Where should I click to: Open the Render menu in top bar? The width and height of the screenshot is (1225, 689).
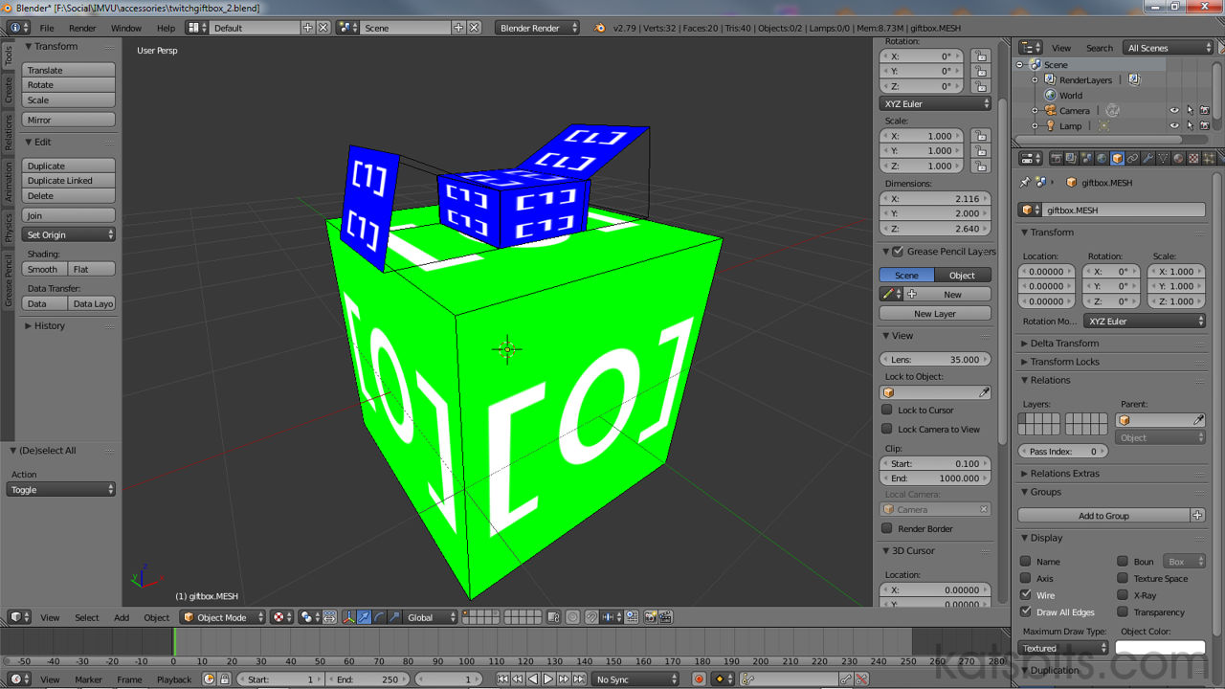(x=82, y=28)
